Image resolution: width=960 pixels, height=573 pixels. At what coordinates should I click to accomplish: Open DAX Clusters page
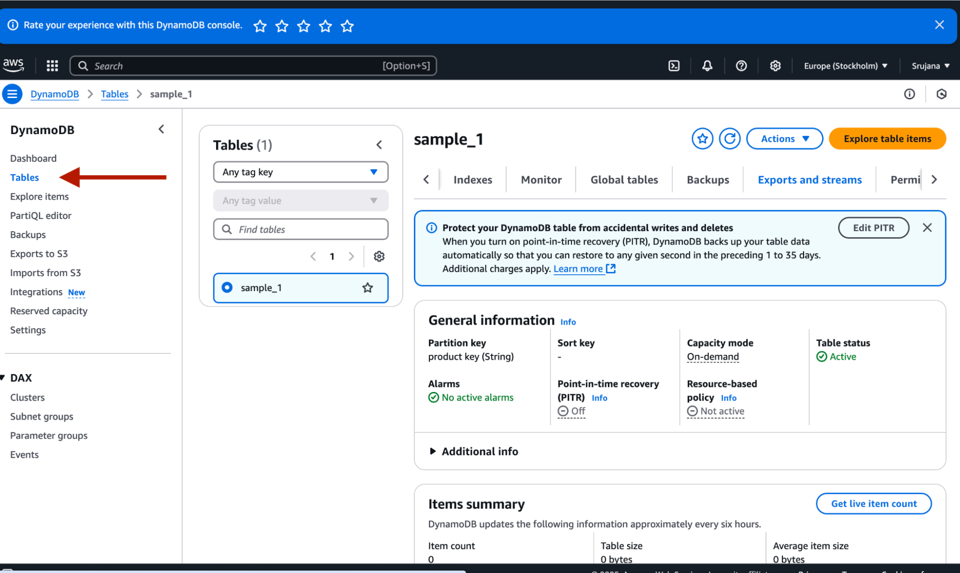[x=27, y=398]
